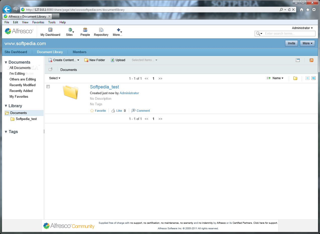
Task: Close the Alfresco Document Library tab
Action: tap(49, 16)
